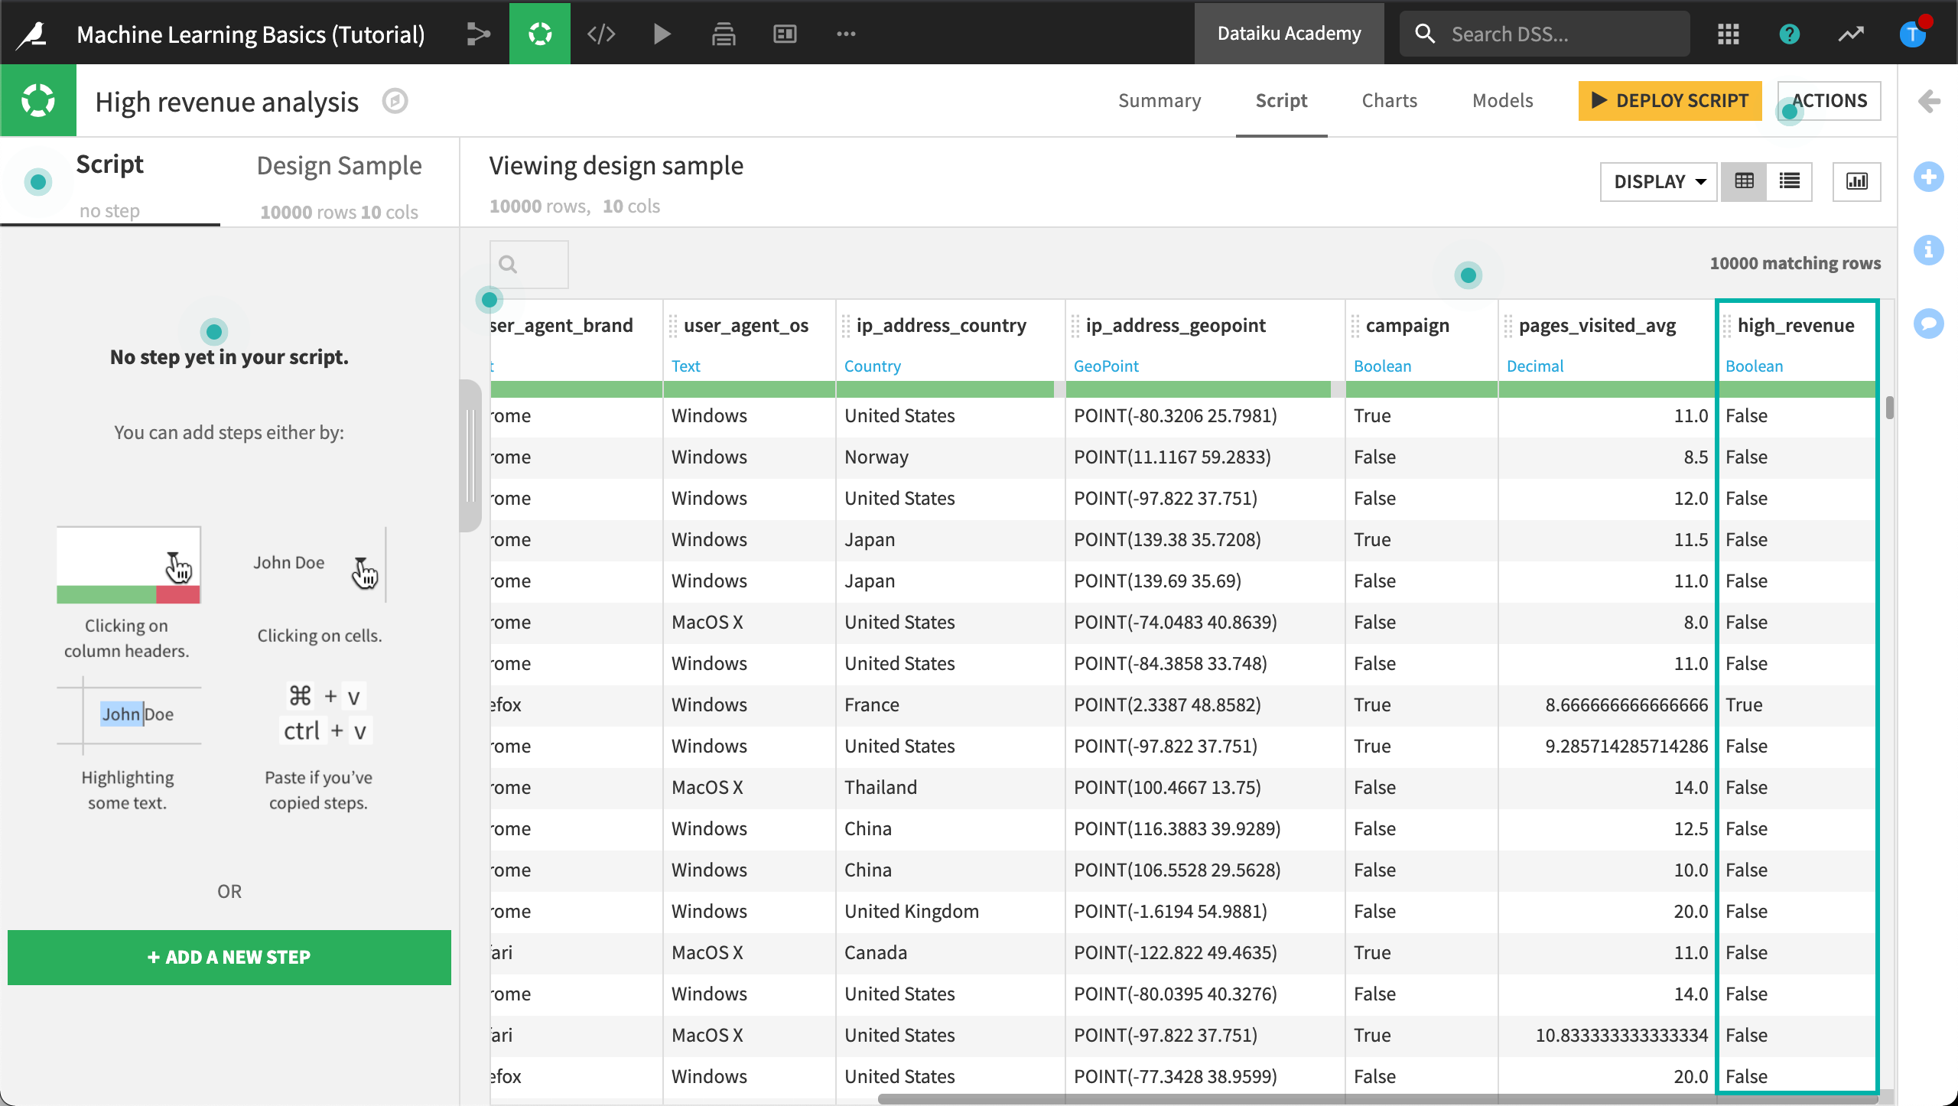Viewport: 1958px width, 1106px height.
Task: Switch to list column view
Action: coord(1790,181)
